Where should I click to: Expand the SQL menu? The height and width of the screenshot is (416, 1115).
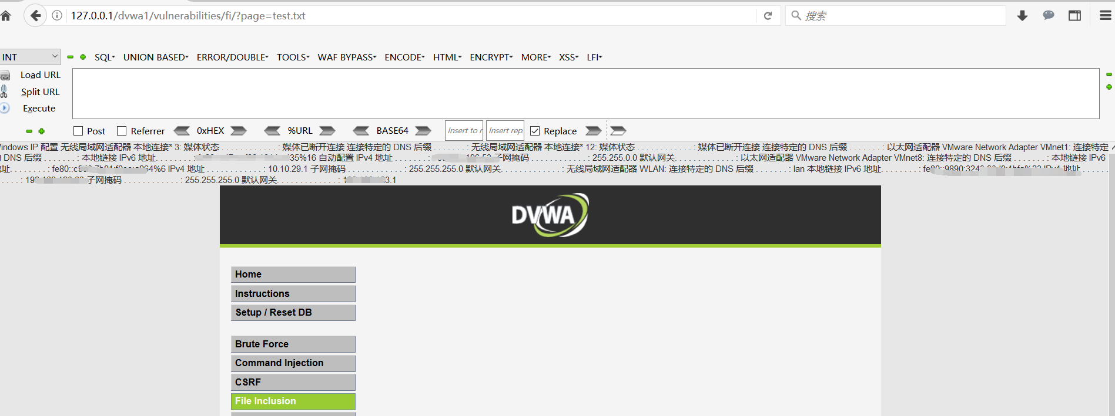[105, 57]
